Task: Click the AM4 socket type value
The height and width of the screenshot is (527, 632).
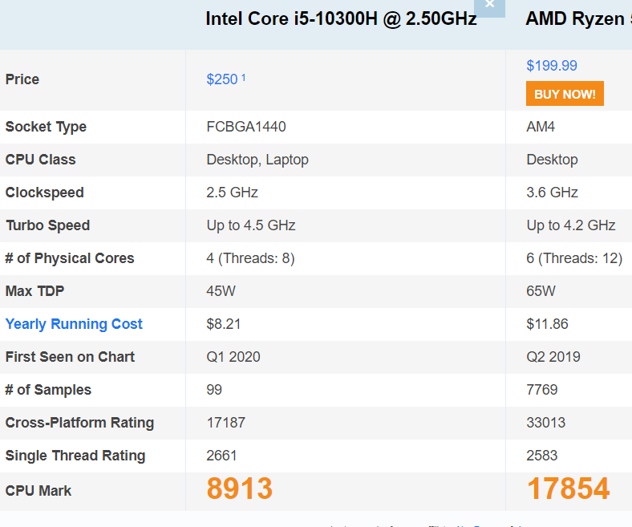Action: click(x=541, y=127)
